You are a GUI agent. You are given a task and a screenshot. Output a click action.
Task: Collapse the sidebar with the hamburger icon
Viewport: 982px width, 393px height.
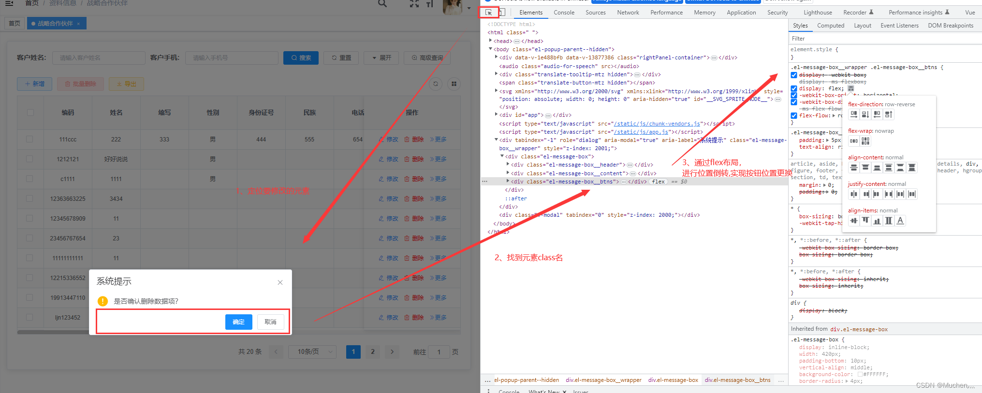tap(9, 3)
